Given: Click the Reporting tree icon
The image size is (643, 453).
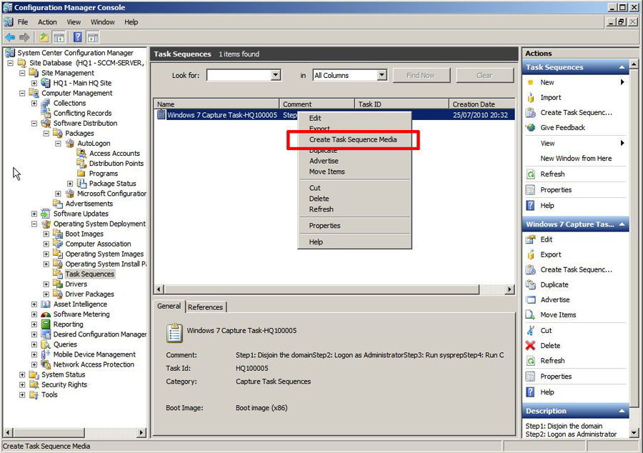Looking at the screenshot, I should [46, 324].
